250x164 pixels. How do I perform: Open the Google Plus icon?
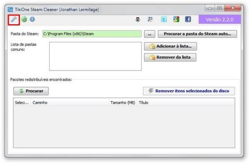tap(176, 19)
